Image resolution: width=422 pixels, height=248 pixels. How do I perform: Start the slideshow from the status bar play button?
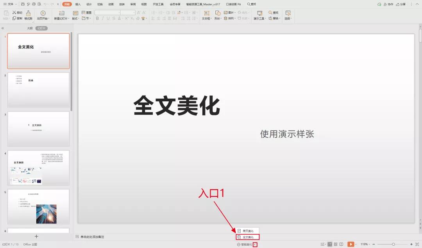351,244
